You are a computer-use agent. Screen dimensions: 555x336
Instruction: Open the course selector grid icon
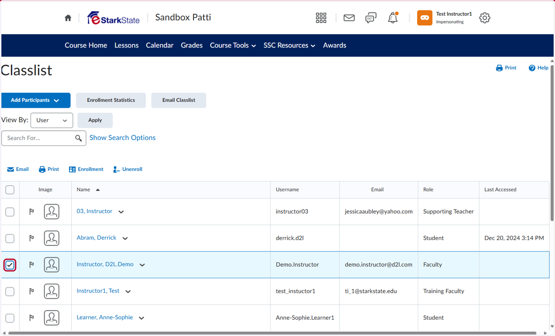321,18
